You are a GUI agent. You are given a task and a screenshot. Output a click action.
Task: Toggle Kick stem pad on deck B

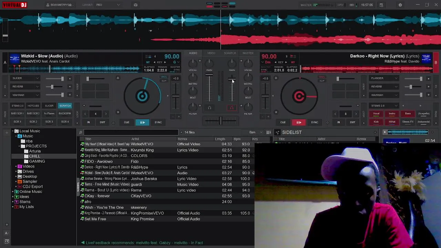[376, 122]
